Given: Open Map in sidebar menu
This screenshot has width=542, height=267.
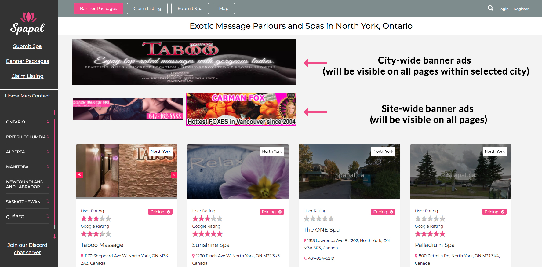Looking at the screenshot, I should (x=25, y=96).
